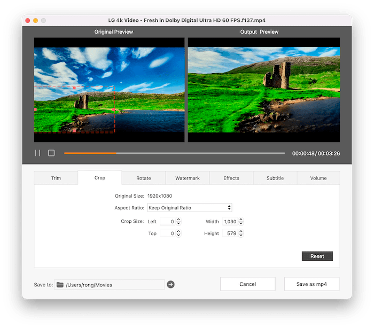The height and width of the screenshot is (328, 374).
Task: Click the right-edge handle of the crop box
Action: 114,110
